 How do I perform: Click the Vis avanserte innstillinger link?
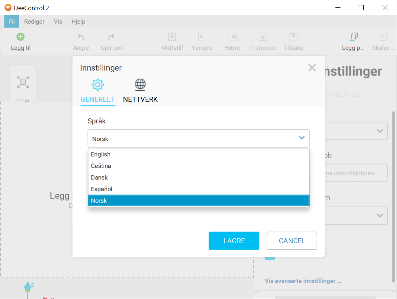[303, 281]
